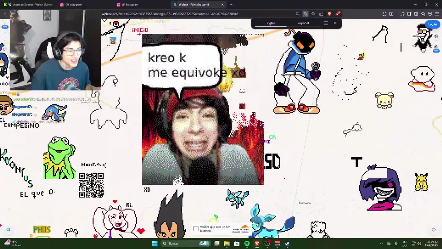Image resolution: width=442 pixels, height=249 pixels.
Task: Click the map search icon below Log in
Action: pyautogui.click(x=436, y=36)
